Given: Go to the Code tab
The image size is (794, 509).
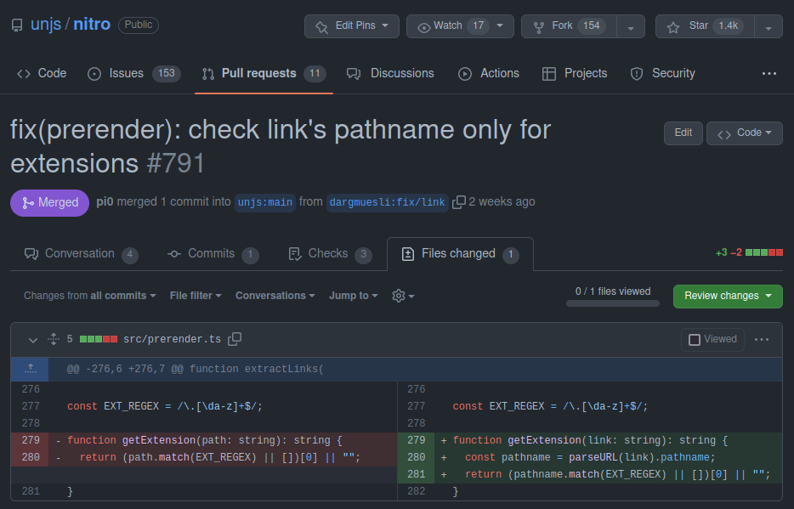Looking at the screenshot, I should pyautogui.click(x=42, y=73).
